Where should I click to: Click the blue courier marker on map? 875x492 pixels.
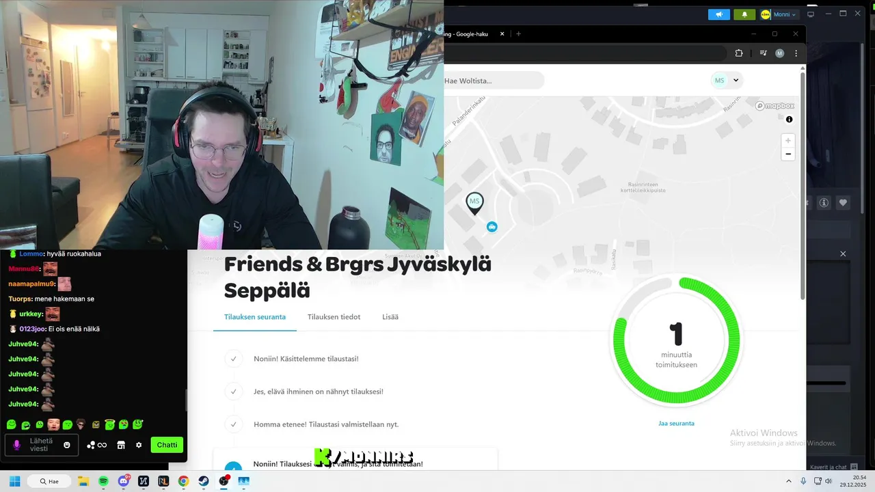pyautogui.click(x=492, y=227)
